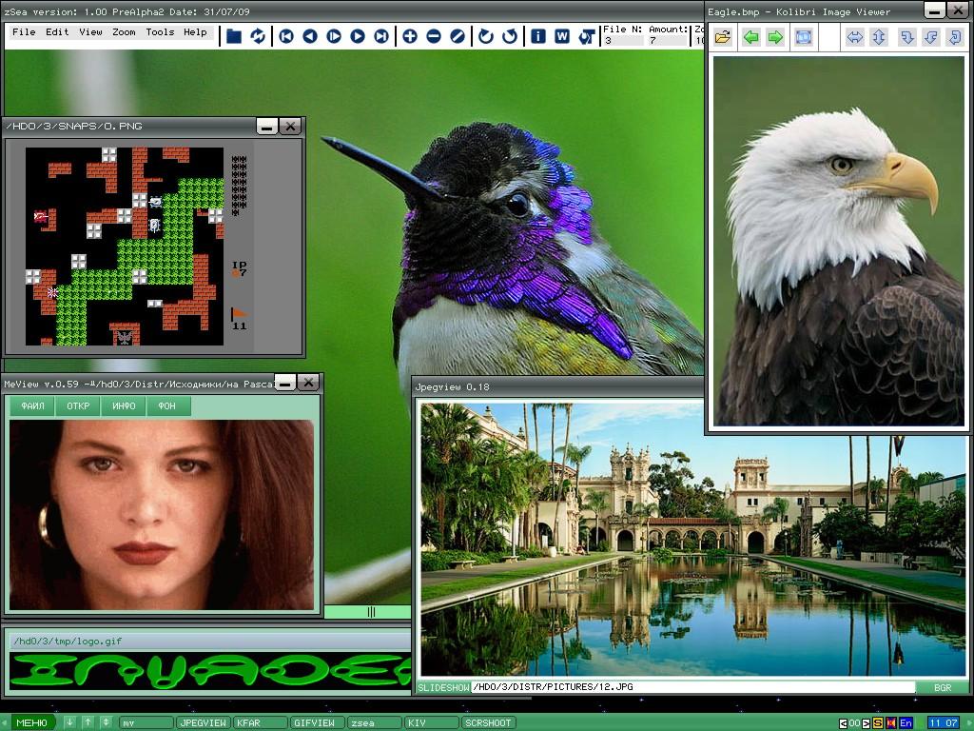Click zSea zoom in plus icon

point(410,36)
